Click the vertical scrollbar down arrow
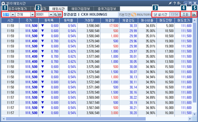Image resolution: width=198 pixels, height=122 pixels. tap(195, 114)
